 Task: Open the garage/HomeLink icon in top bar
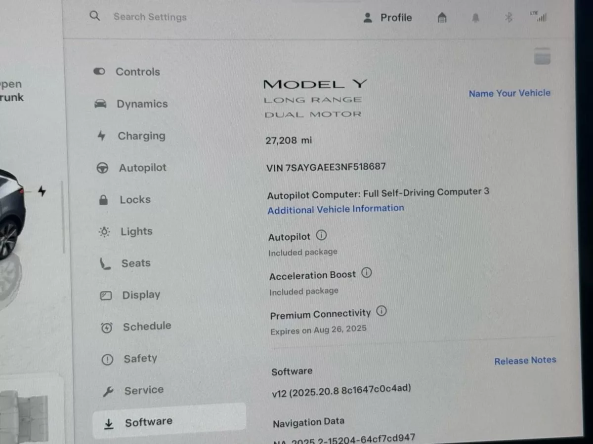(442, 18)
